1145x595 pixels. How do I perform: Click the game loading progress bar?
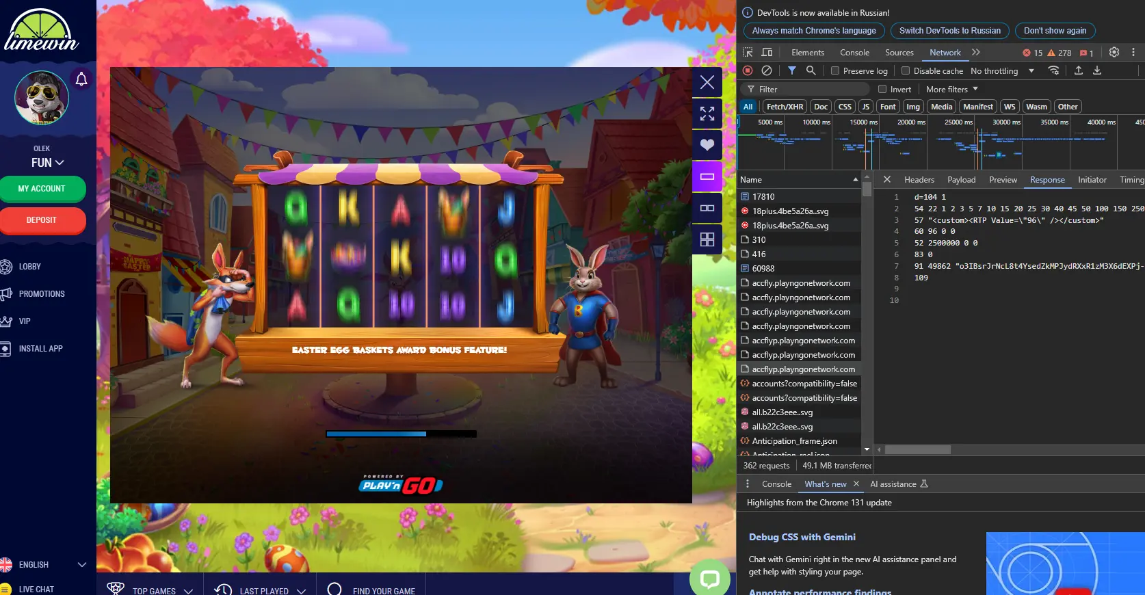(x=402, y=434)
